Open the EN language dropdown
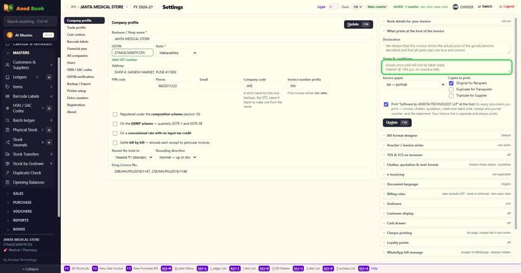 point(357,6)
